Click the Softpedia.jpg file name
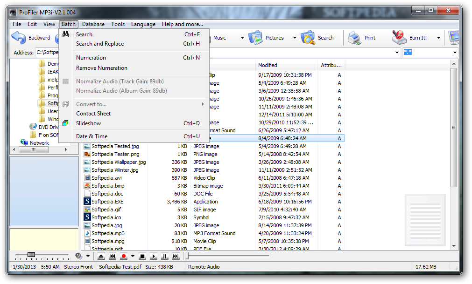Viewport: 472px width, 284px height. point(107,225)
